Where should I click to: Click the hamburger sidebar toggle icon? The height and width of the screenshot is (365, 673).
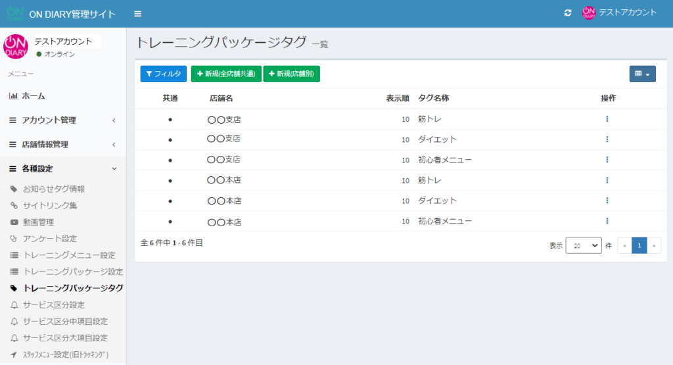click(137, 14)
